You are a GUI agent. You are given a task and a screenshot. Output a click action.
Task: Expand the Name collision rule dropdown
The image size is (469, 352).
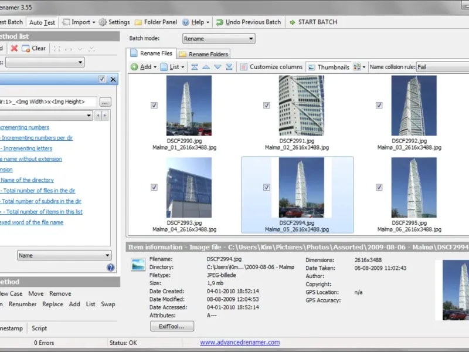441,67
